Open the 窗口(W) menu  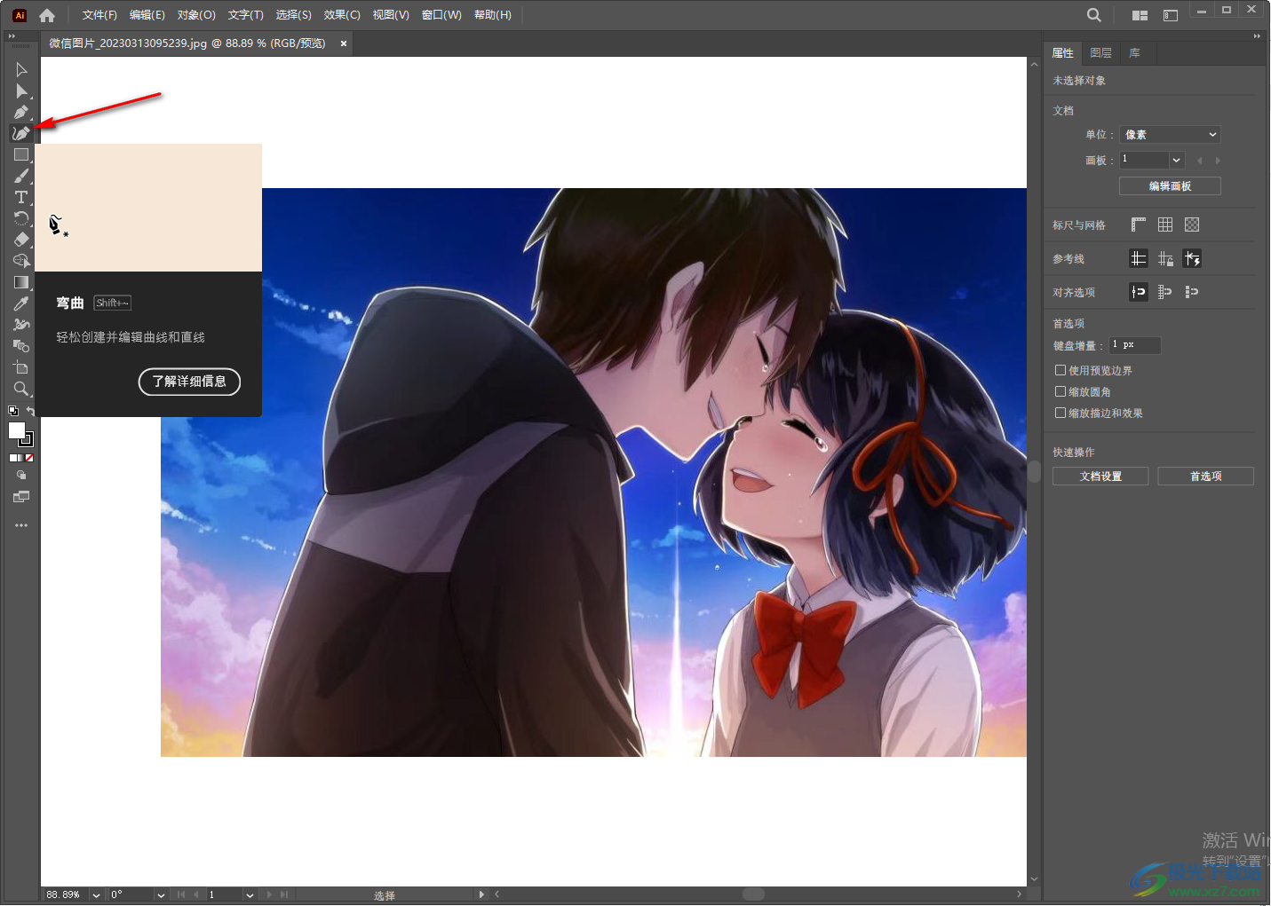pos(441,15)
